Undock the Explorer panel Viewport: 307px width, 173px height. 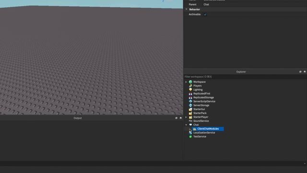[300, 72]
